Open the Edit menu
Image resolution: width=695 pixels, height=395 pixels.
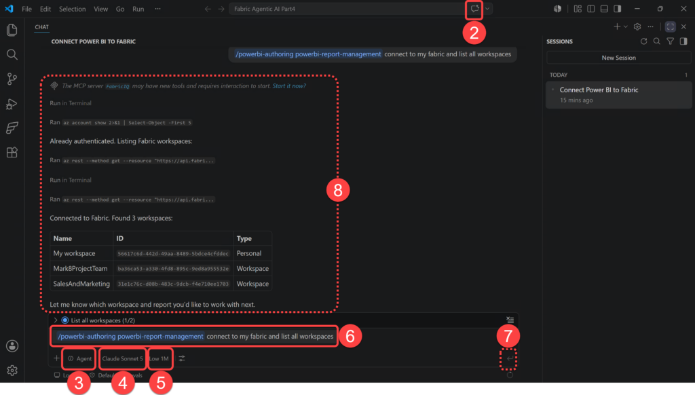pos(45,9)
